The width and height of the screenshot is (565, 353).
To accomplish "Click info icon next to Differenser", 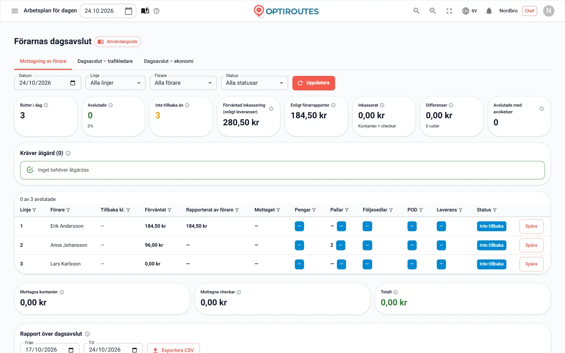I will point(451,105).
